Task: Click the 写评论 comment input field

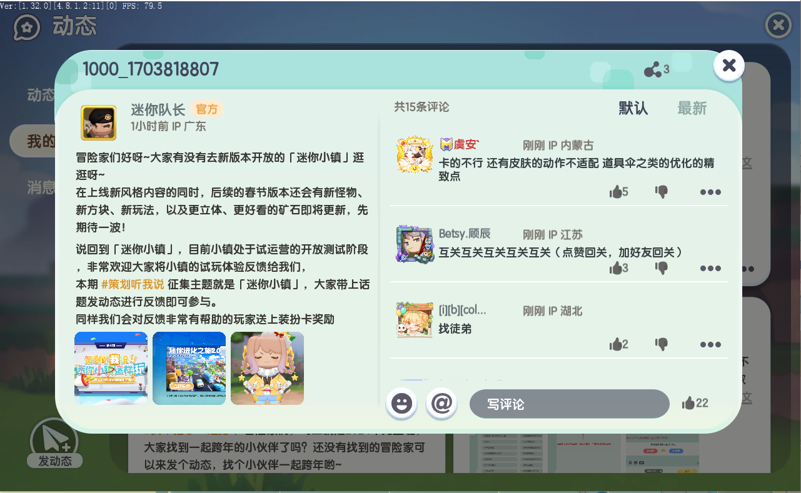Action: click(569, 404)
